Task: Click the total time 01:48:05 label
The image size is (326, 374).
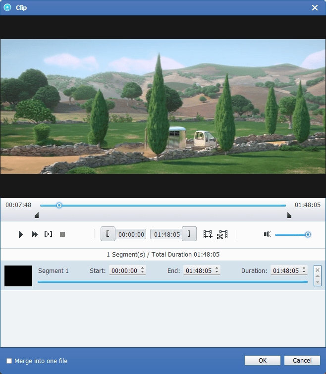Action: [x=307, y=205]
